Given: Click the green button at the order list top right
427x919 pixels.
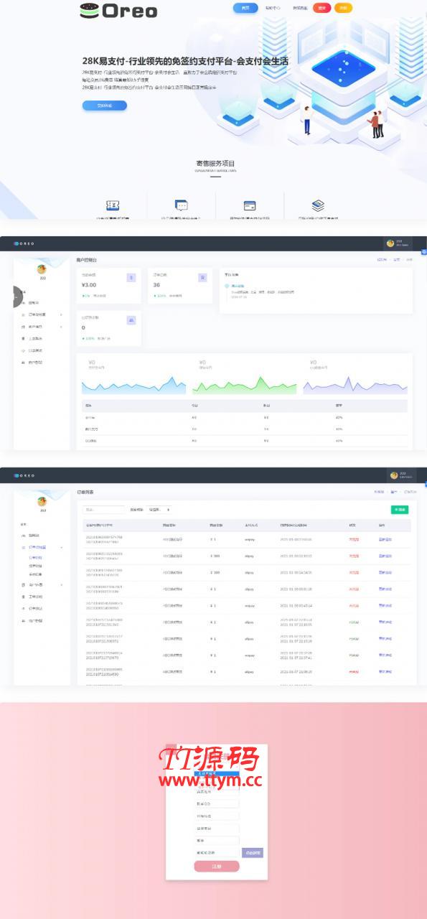Looking at the screenshot, I should click(x=399, y=510).
